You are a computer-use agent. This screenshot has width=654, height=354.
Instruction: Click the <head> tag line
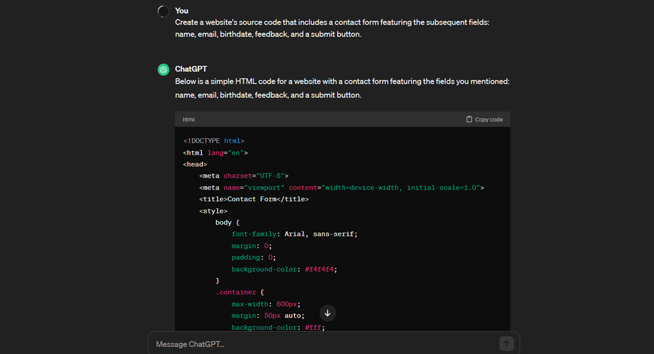195,164
